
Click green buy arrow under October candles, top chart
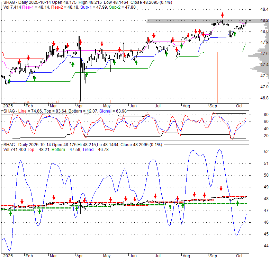pos(235,34)
